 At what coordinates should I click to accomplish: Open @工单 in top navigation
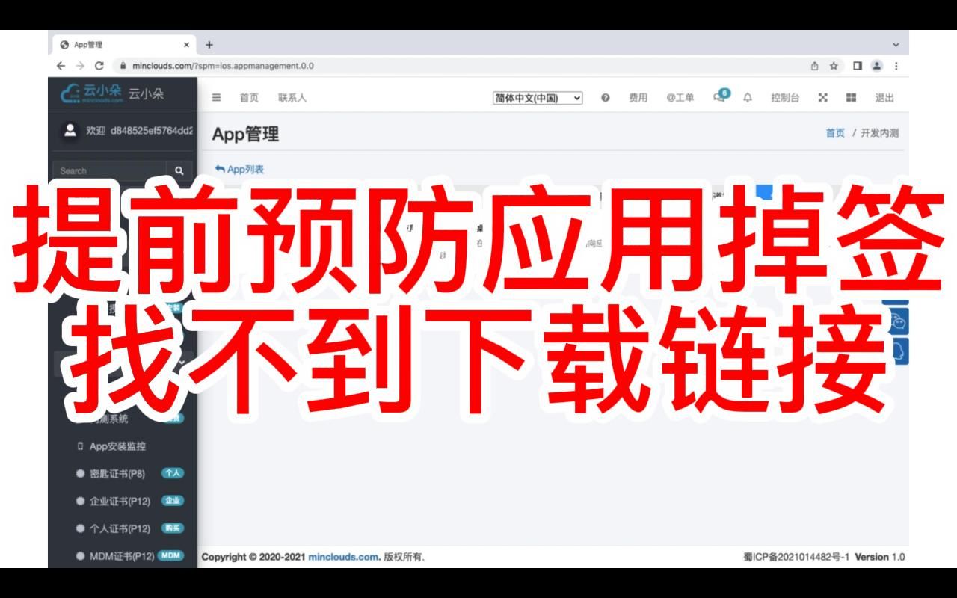point(680,98)
